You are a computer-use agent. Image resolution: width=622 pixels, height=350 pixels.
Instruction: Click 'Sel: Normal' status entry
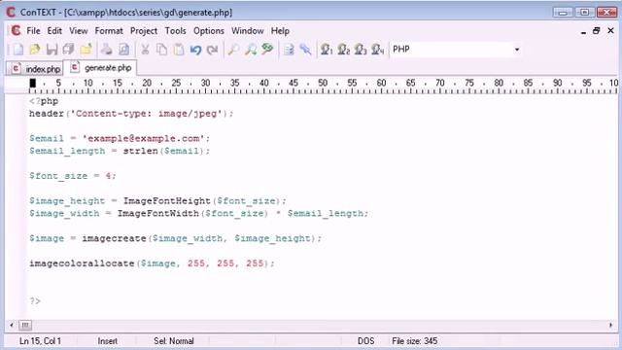pyautogui.click(x=174, y=341)
